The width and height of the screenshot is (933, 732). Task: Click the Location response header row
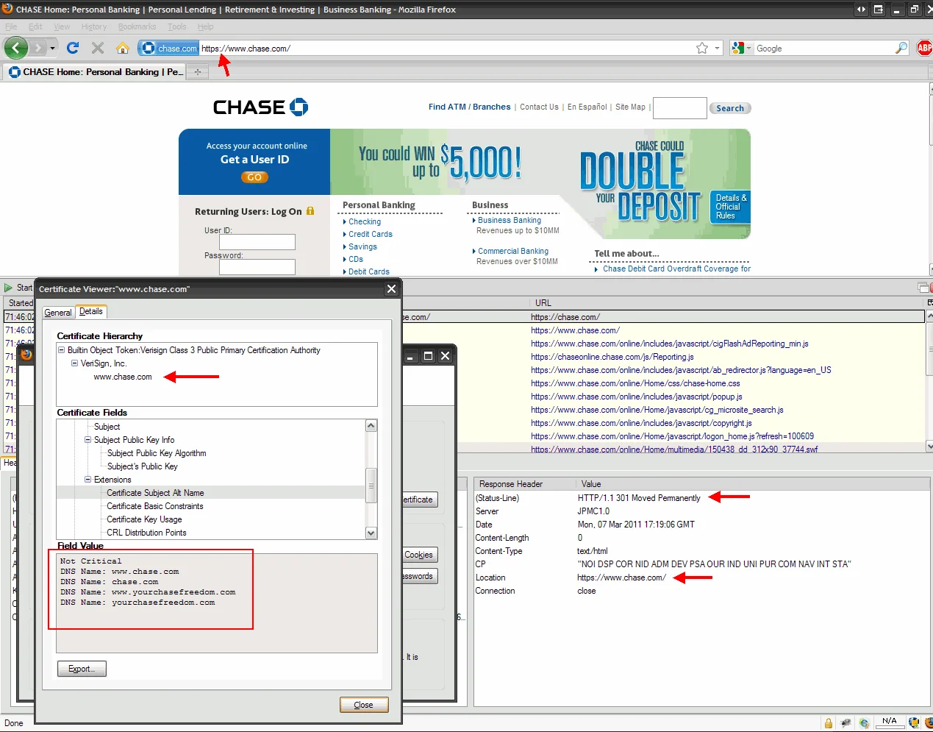coord(702,578)
